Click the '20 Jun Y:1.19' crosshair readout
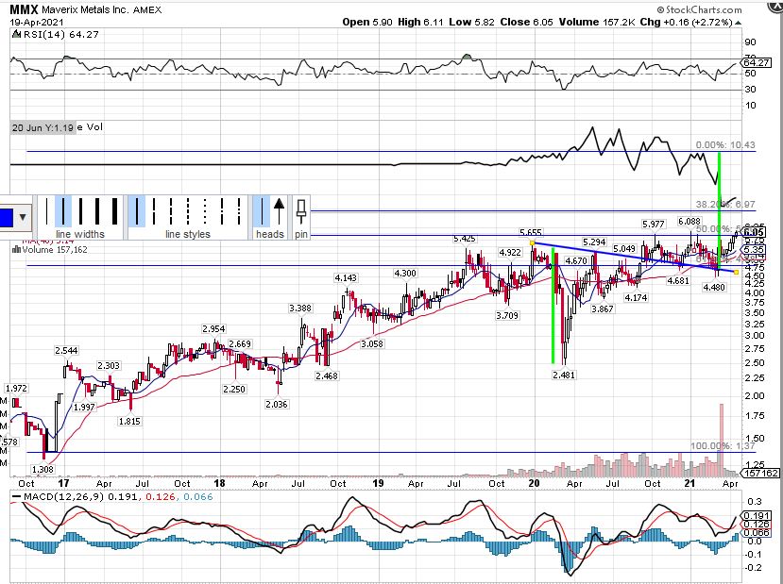The width and height of the screenshot is (783, 584). point(43,127)
